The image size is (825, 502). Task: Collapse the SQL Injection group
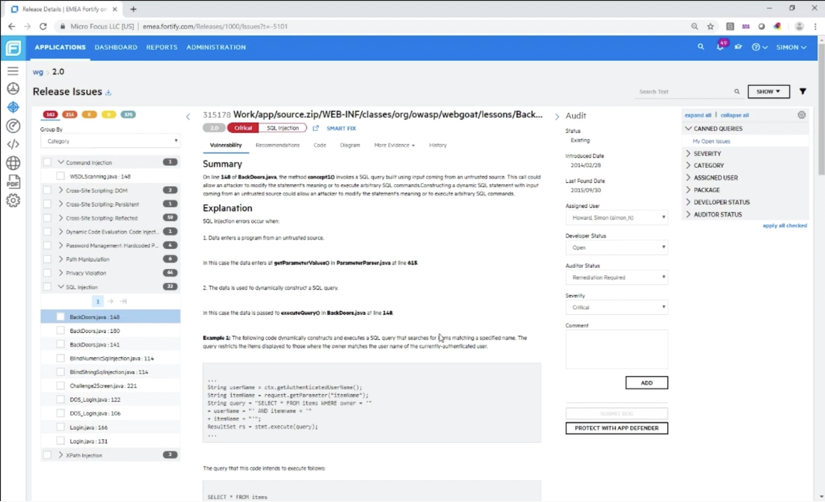[60, 287]
